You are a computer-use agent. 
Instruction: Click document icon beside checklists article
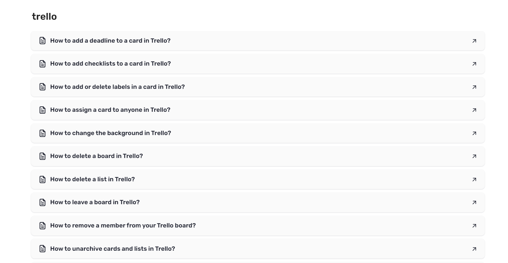click(42, 64)
